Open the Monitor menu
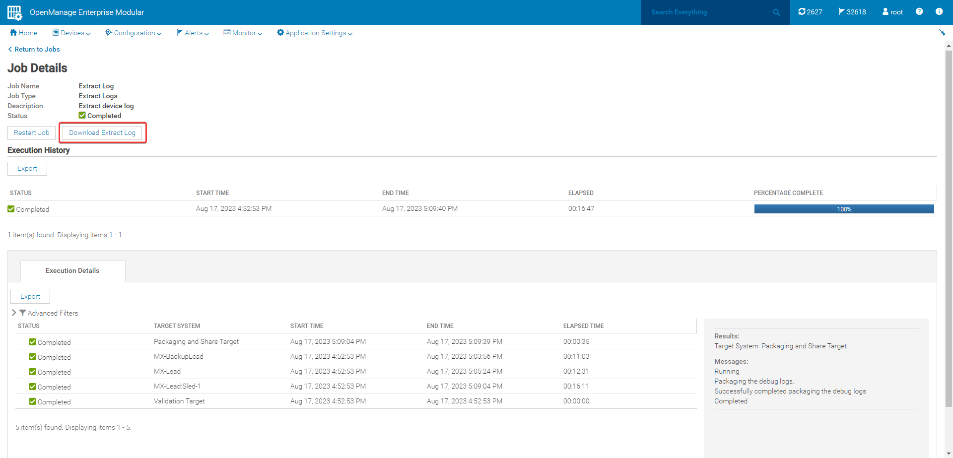Screen dimensions: 953x458 (x=242, y=33)
